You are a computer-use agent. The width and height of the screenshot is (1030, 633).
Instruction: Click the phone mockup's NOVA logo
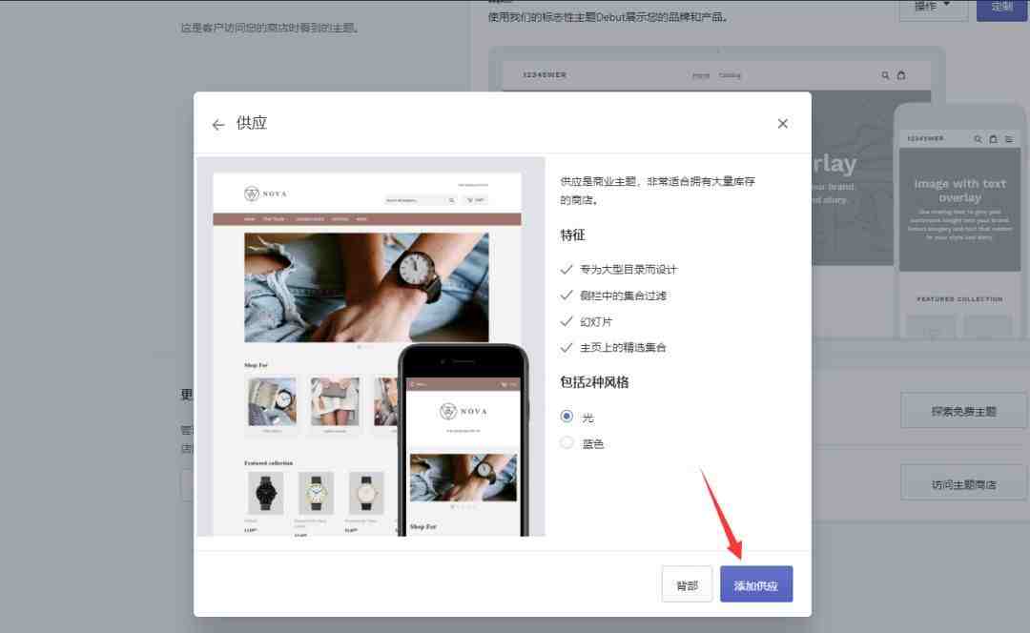click(x=463, y=411)
